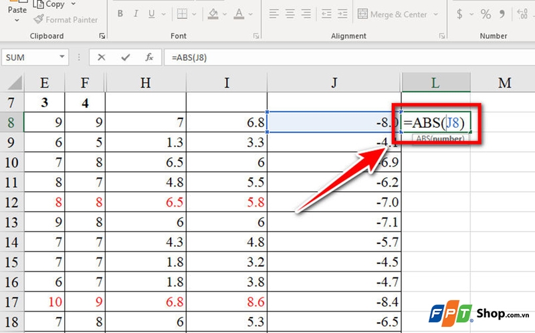Toggle Italic formatting
535x333 pixels.
click(x=136, y=14)
